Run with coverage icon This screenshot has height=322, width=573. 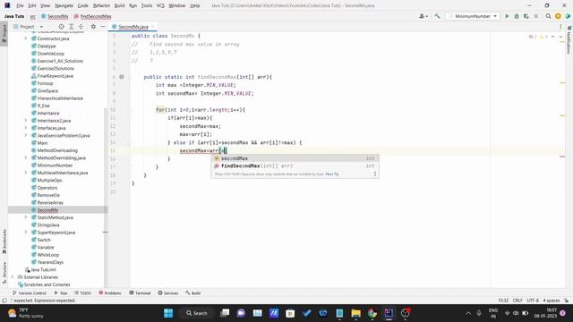pyautogui.click(x=526, y=16)
